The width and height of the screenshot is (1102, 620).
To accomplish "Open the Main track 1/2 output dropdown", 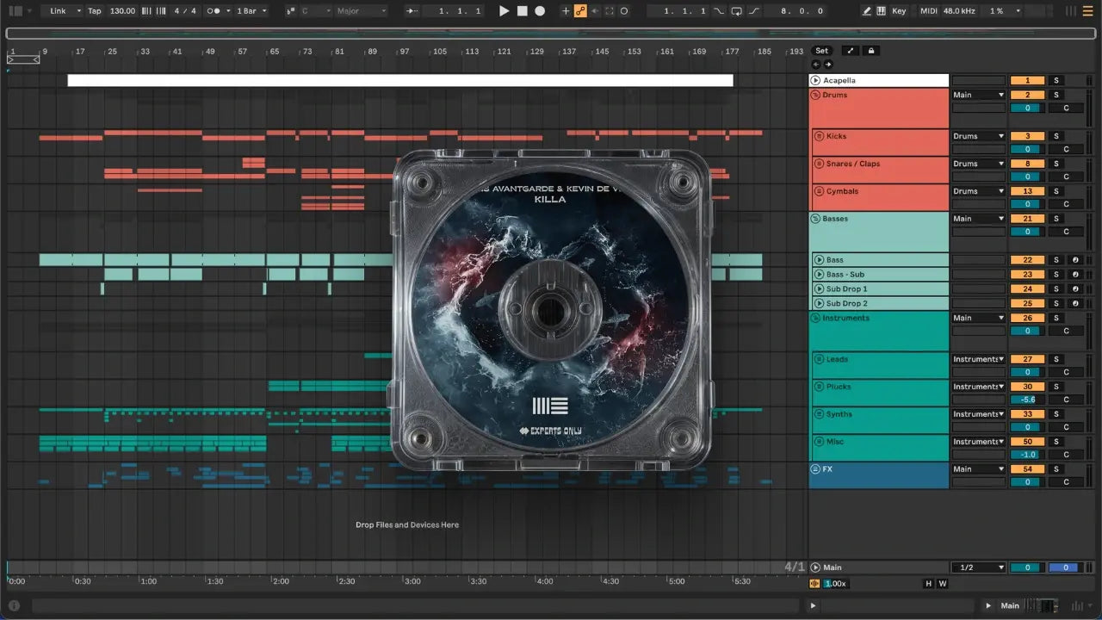I will [978, 567].
